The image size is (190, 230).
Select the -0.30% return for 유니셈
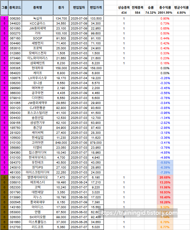pos(165,83)
